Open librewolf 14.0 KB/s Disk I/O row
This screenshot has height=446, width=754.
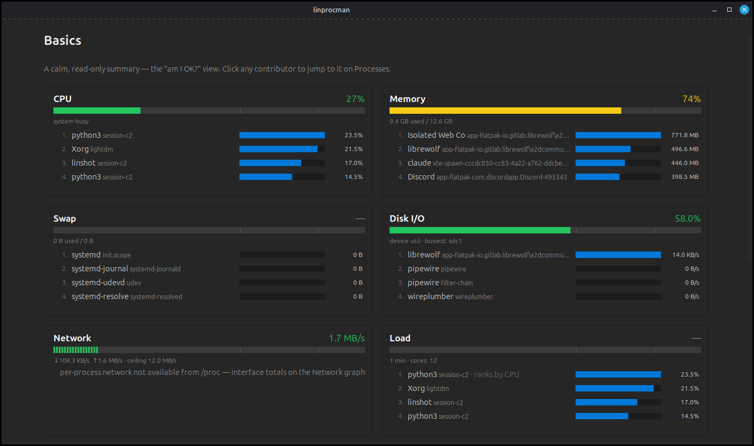pos(545,255)
